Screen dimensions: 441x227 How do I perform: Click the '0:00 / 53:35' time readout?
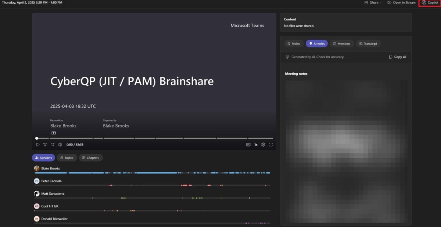point(75,145)
